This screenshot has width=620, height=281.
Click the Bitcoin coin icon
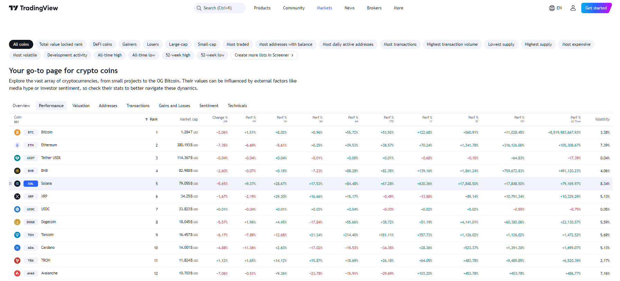(17, 132)
